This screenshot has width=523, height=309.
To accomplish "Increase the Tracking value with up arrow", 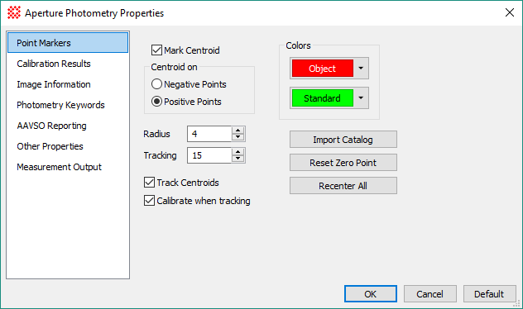I will (238, 152).
